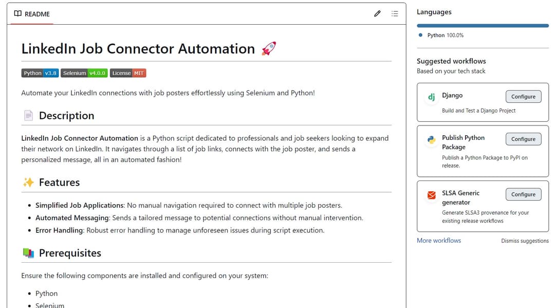This screenshot has height=308, width=555.
Task: Click the sparkles icon beside Features
Action: pos(28,183)
